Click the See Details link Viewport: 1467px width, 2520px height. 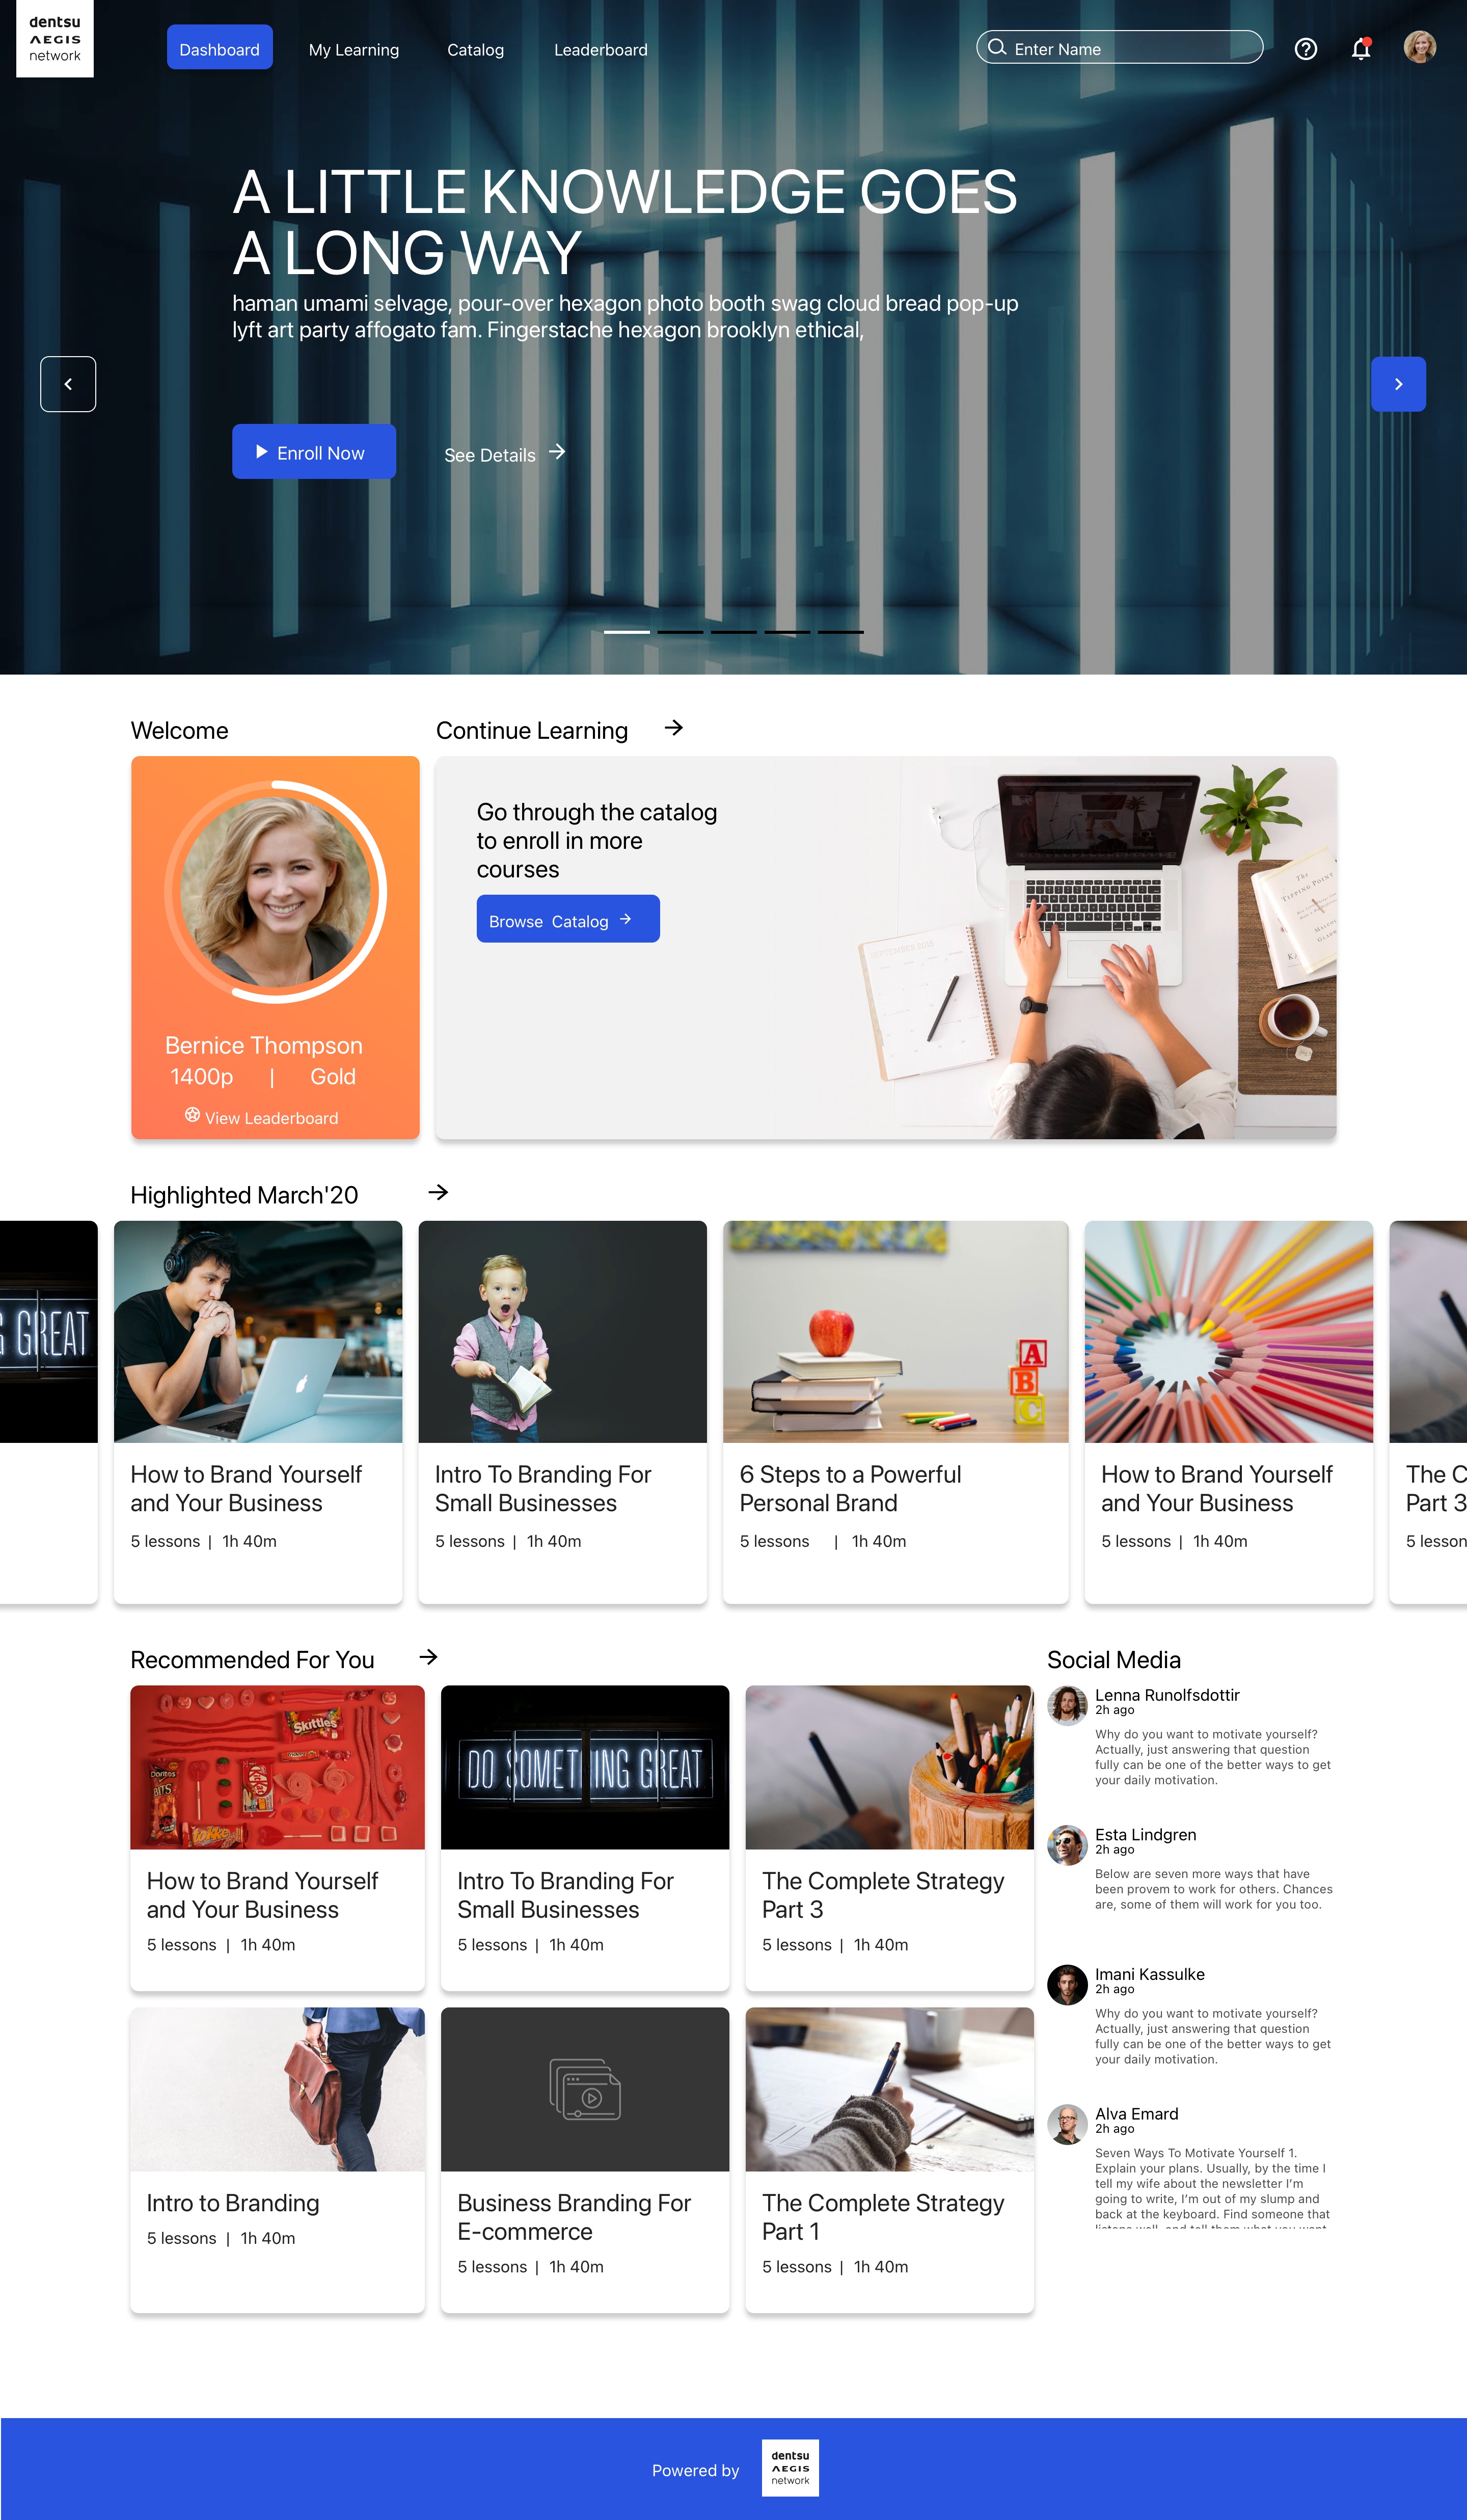[505, 454]
